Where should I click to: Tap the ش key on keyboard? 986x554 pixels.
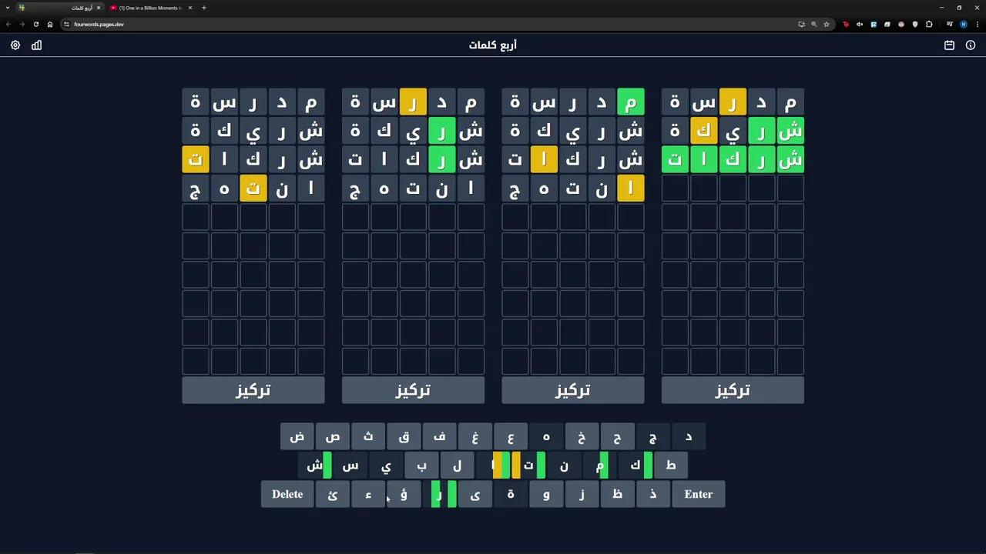tap(315, 466)
